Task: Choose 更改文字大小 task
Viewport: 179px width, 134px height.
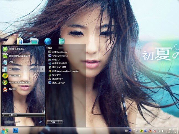Action: tap(57, 83)
